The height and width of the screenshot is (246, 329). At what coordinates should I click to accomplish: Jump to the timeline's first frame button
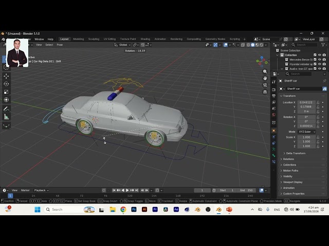click(114, 190)
